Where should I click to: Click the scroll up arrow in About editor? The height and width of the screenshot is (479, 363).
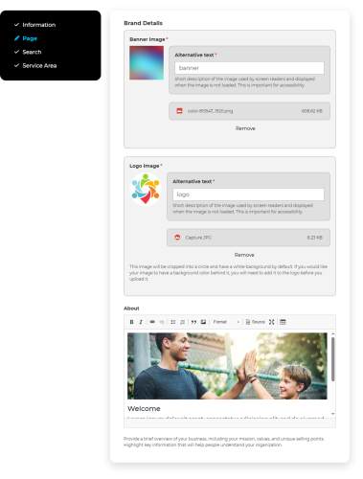pos(333,333)
